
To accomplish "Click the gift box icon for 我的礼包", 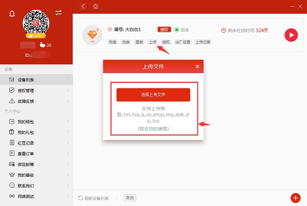I will [x=12, y=132].
